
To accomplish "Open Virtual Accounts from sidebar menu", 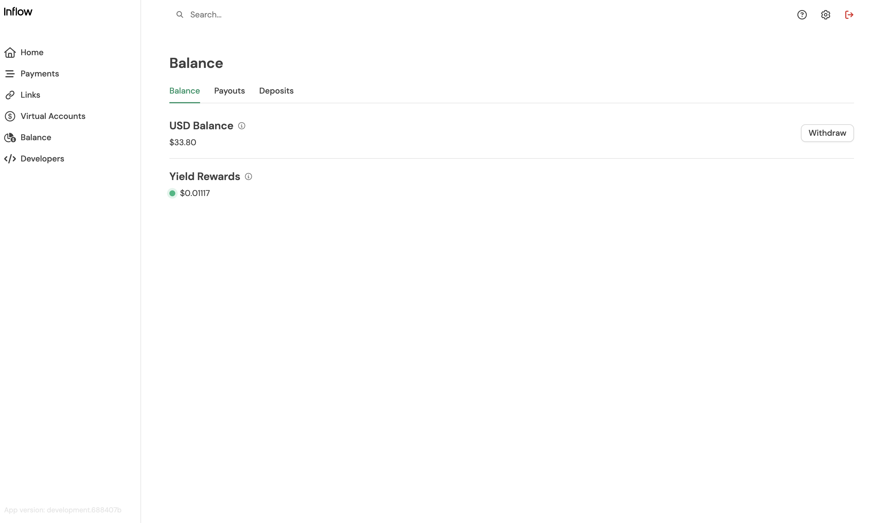I will (53, 116).
